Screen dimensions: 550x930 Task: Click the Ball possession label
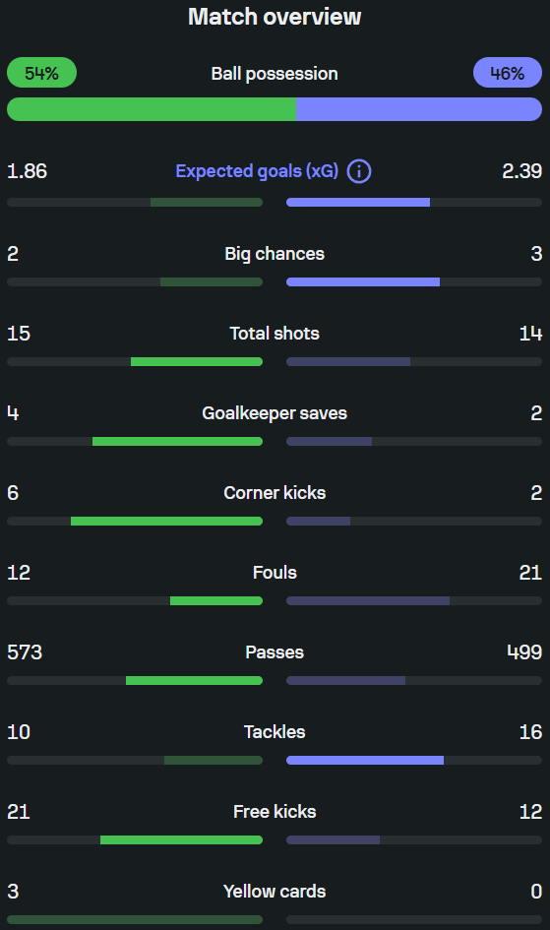[275, 74]
